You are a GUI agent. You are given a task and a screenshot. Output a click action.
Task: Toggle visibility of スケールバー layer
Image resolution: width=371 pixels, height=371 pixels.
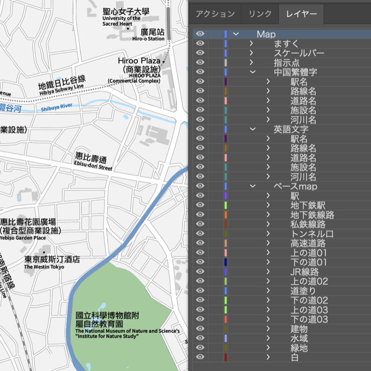(x=200, y=53)
